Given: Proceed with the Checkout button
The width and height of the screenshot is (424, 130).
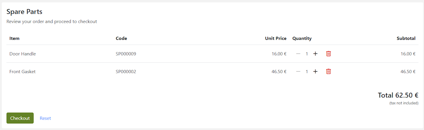Looking at the screenshot, I should (x=20, y=118).
